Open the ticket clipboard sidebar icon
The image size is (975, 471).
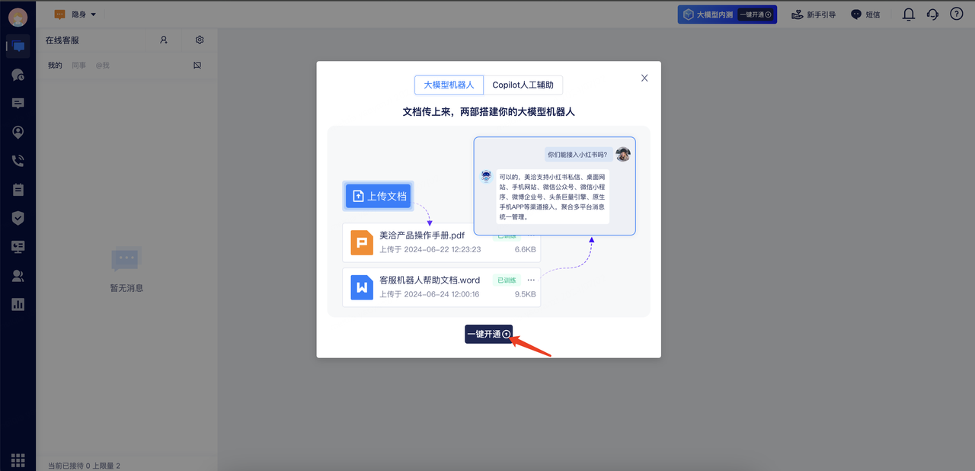coord(18,189)
